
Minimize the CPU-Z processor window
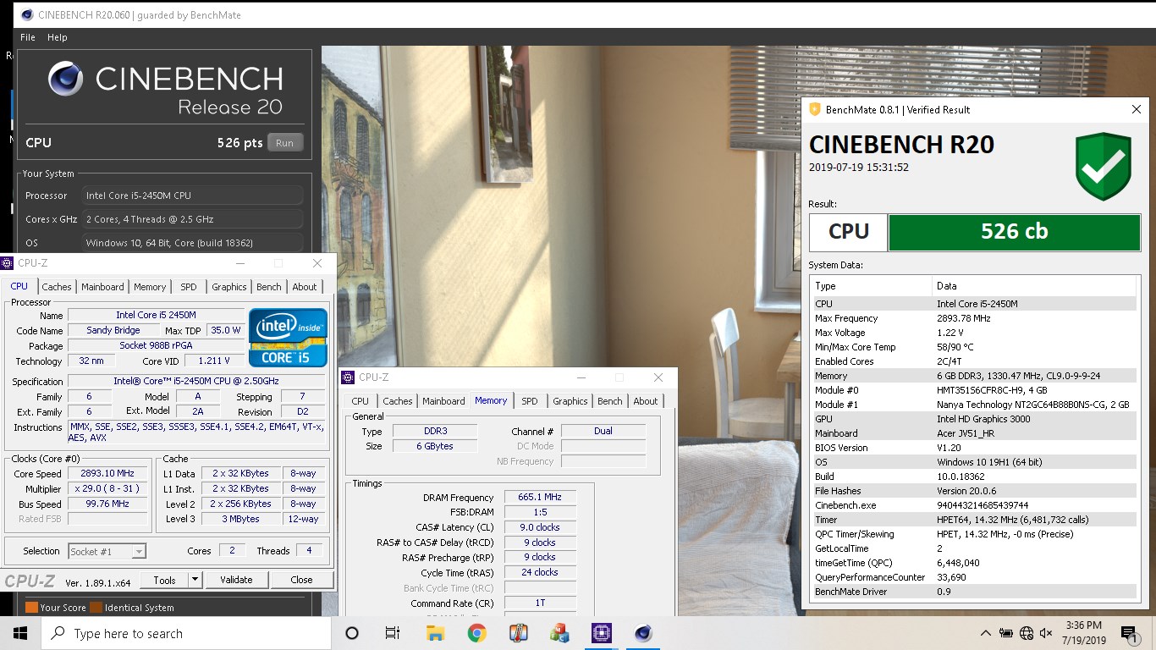tap(239, 263)
